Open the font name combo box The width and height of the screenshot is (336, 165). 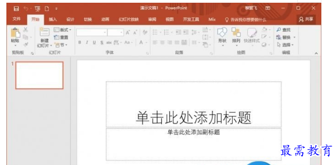pos(92,32)
